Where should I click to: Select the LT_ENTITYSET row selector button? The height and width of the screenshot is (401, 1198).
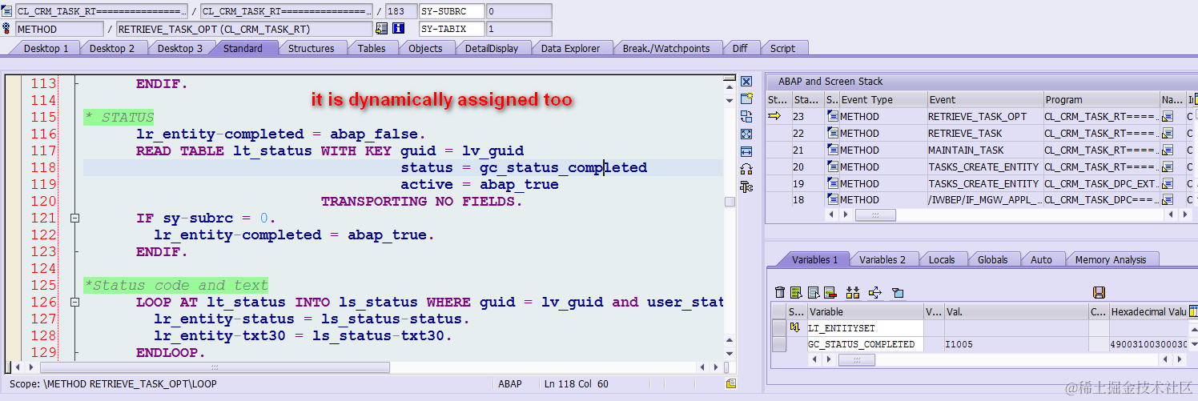778,328
